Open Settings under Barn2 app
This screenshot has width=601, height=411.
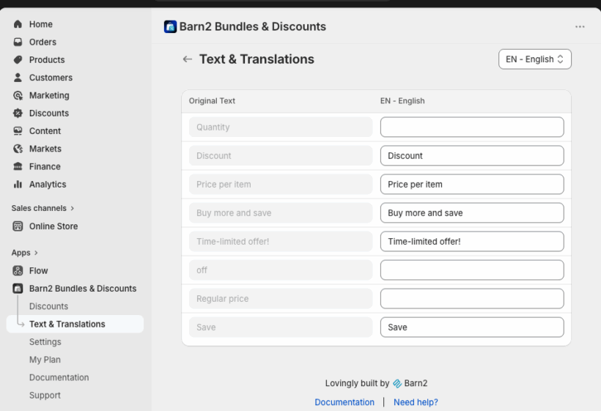click(45, 342)
